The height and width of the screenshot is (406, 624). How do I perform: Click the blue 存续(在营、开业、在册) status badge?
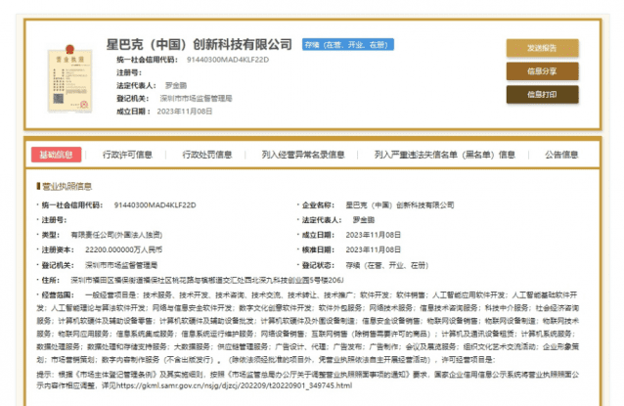(x=348, y=45)
